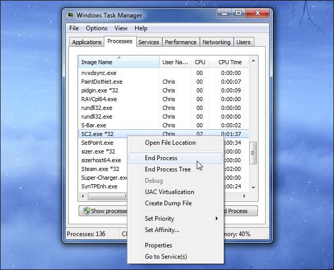334x270 pixels.
Task: Open the Options menu
Action: tap(97, 28)
